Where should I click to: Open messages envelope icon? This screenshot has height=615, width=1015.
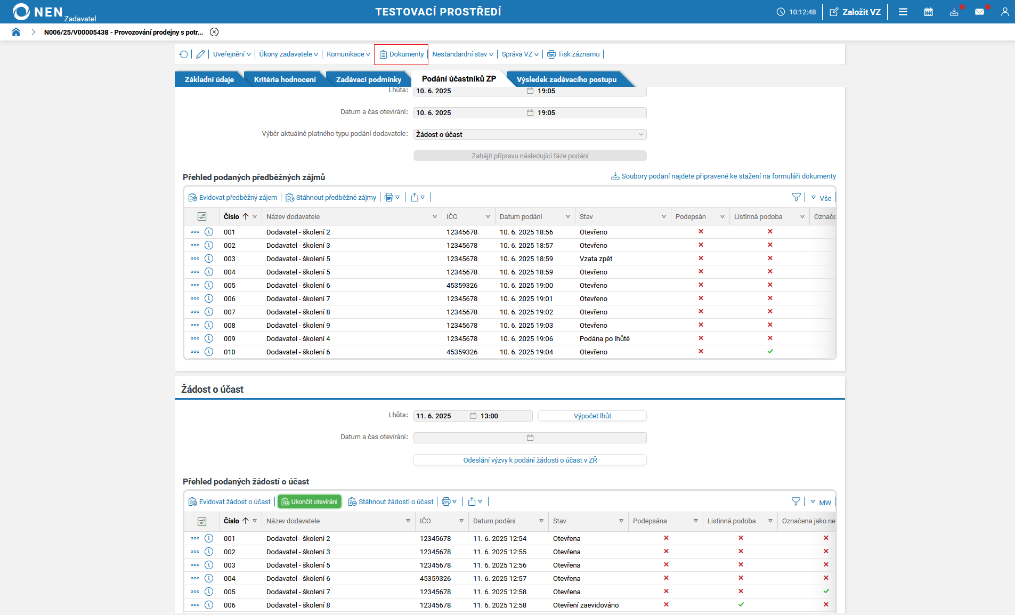pyautogui.click(x=979, y=12)
